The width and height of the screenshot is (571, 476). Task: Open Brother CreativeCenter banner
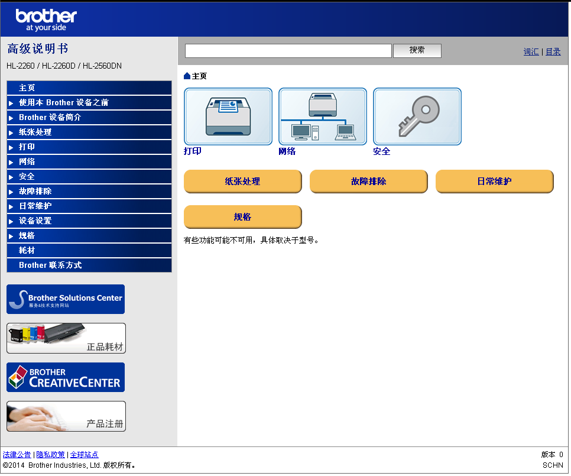(66, 377)
